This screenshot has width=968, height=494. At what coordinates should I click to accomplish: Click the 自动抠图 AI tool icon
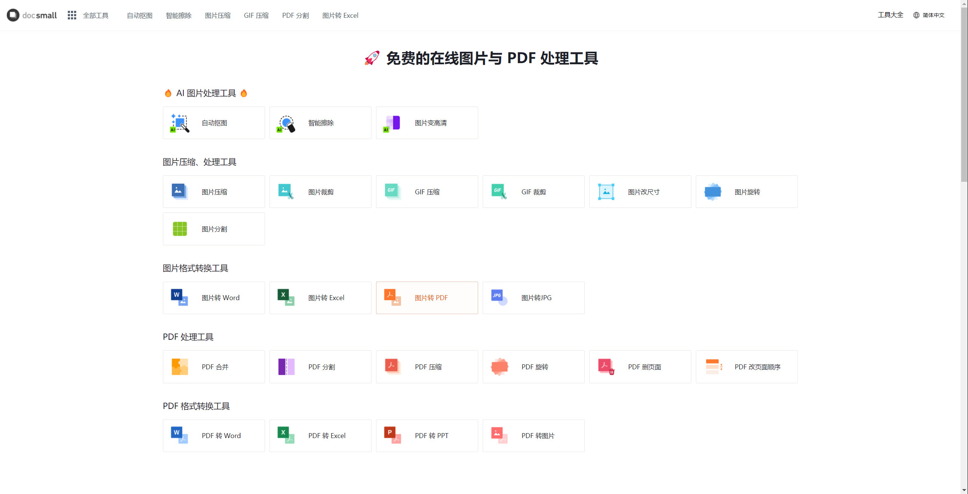point(180,123)
